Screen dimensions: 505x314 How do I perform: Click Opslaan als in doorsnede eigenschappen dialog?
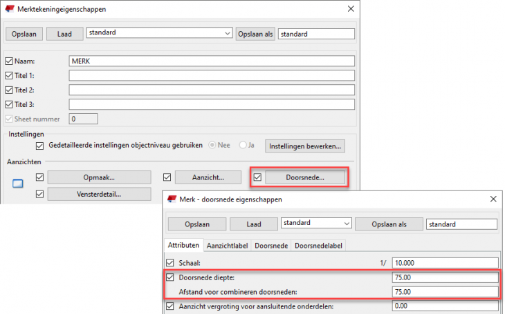pos(389,224)
